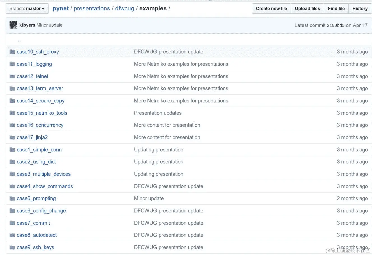
Task: Click timestamp in case8_autodetect row
Action: (x=352, y=235)
